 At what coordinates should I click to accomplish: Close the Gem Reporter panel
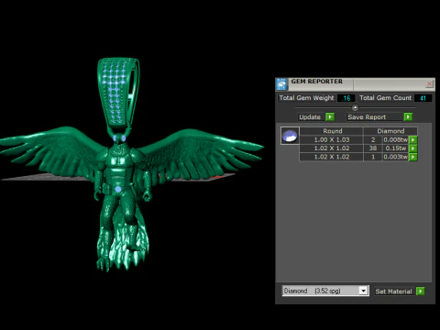(x=429, y=83)
